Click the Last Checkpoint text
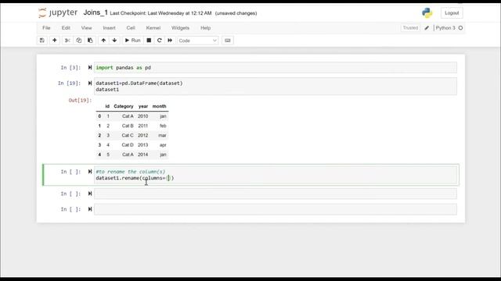The image size is (501, 281). coord(160,13)
